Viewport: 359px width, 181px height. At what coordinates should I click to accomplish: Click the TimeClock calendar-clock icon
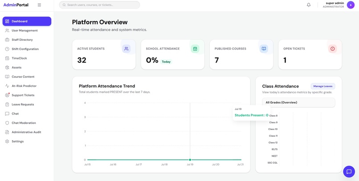(7, 58)
